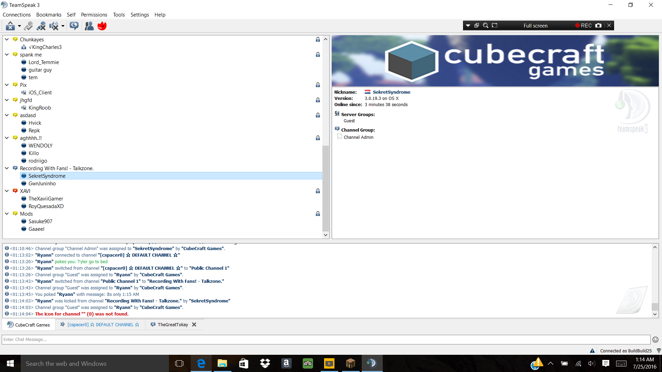The width and height of the screenshot is (662, 372).
Task: Focus the Enter Chat Message field
Action: coord(326,340)
